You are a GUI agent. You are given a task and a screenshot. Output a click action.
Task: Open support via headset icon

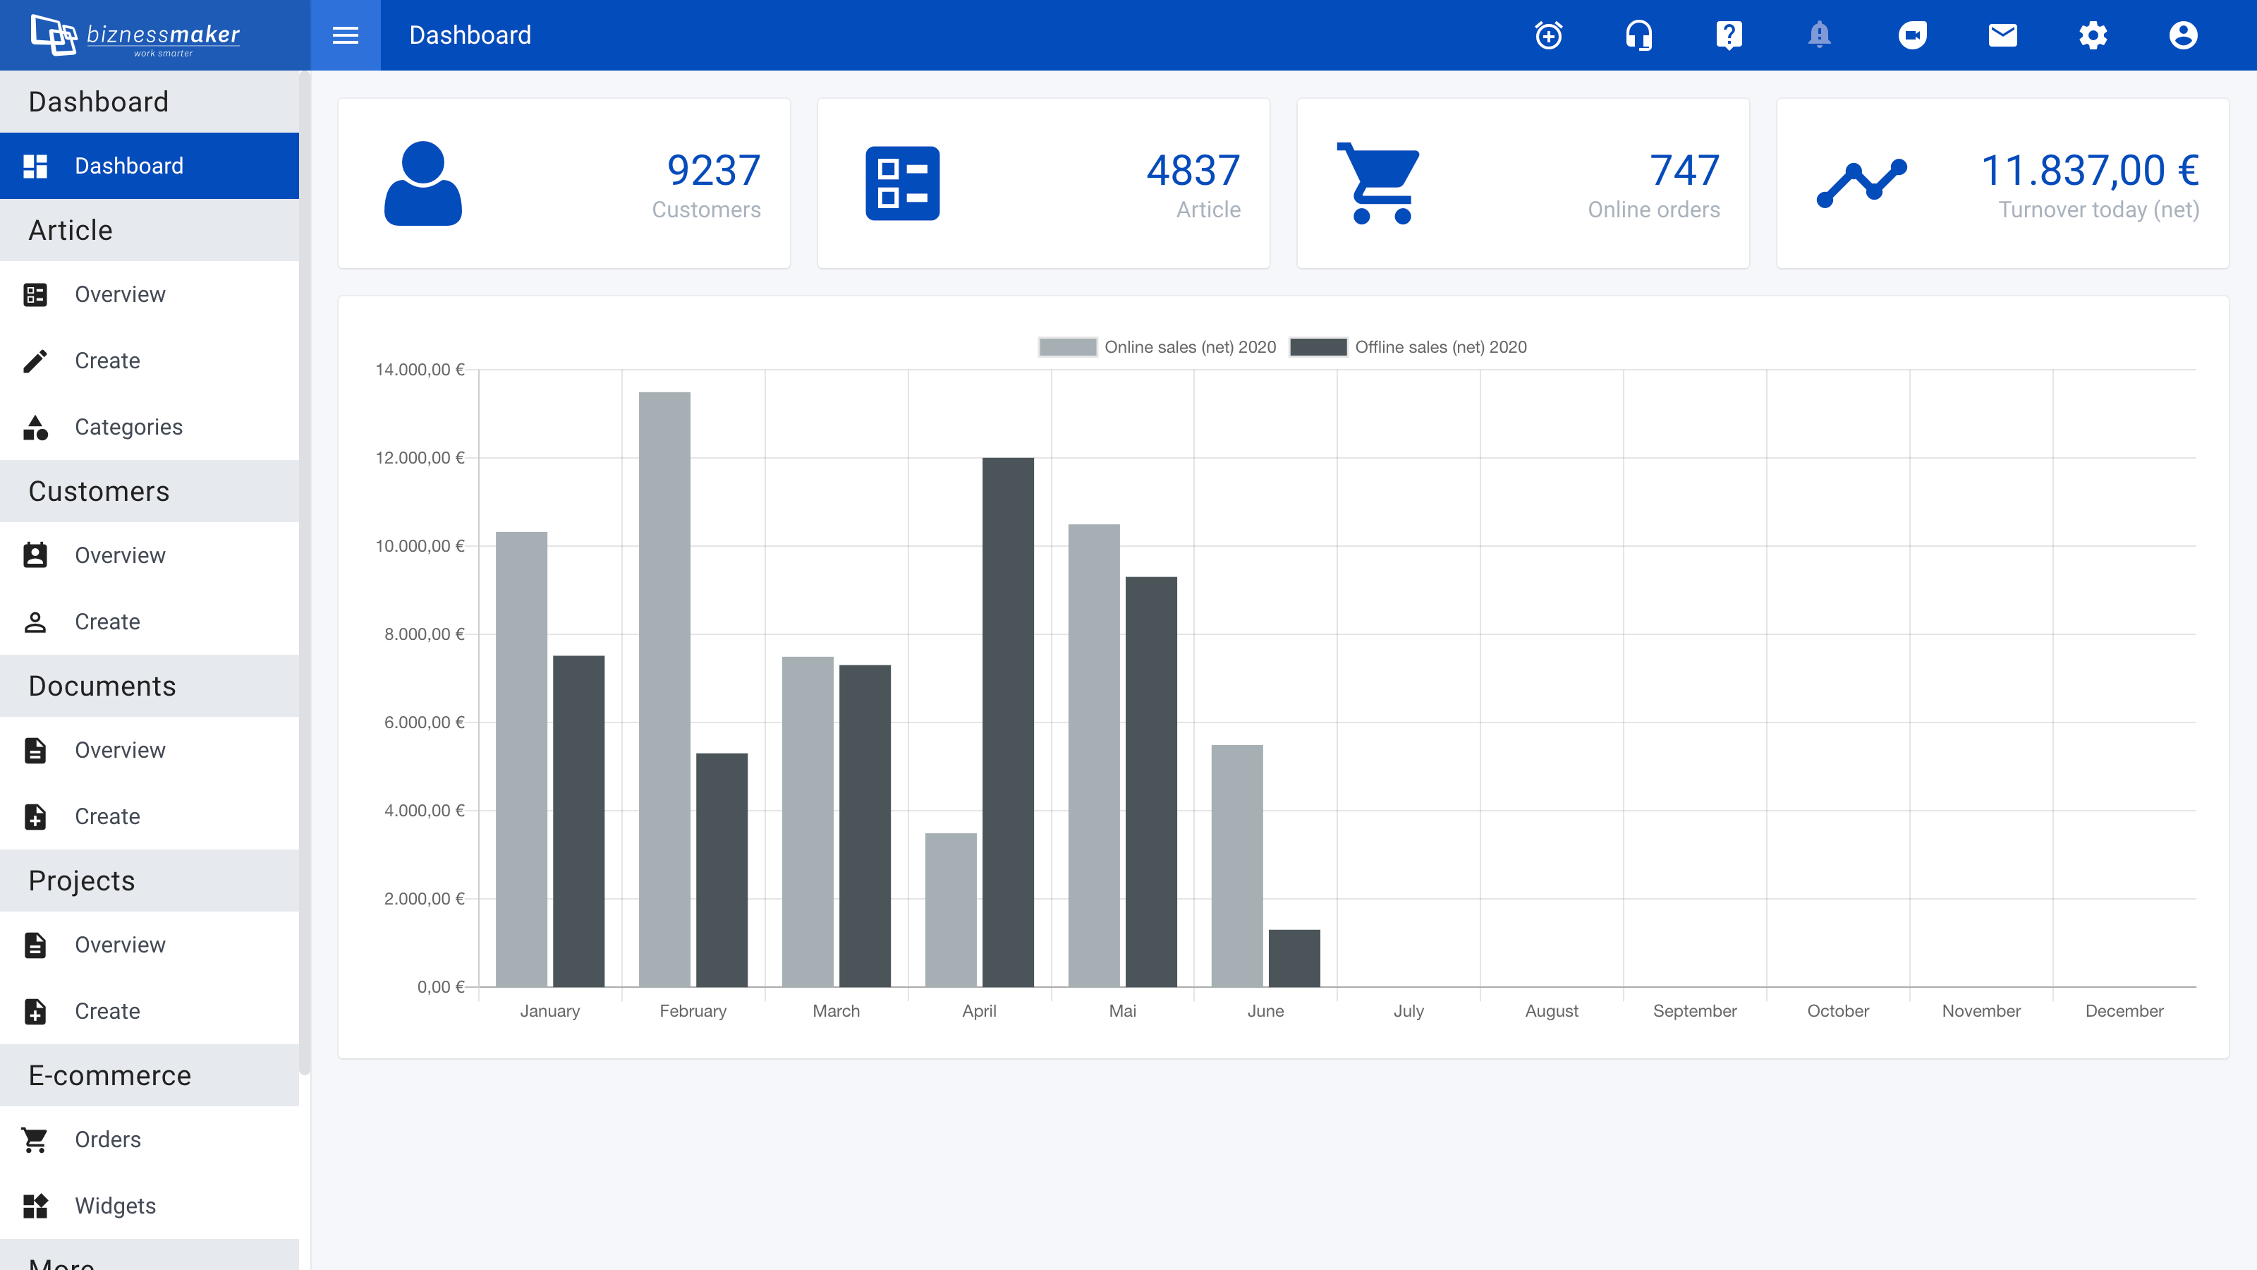click(x=1638, y=35)
